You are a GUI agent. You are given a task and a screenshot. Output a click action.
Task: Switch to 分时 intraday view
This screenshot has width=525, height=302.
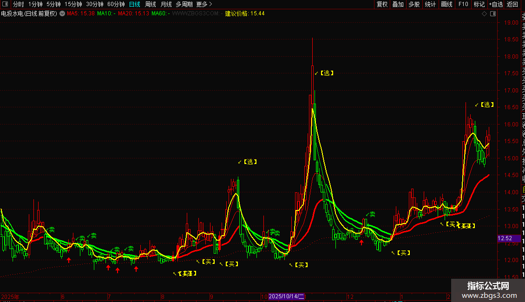click(x=19, y=4)
